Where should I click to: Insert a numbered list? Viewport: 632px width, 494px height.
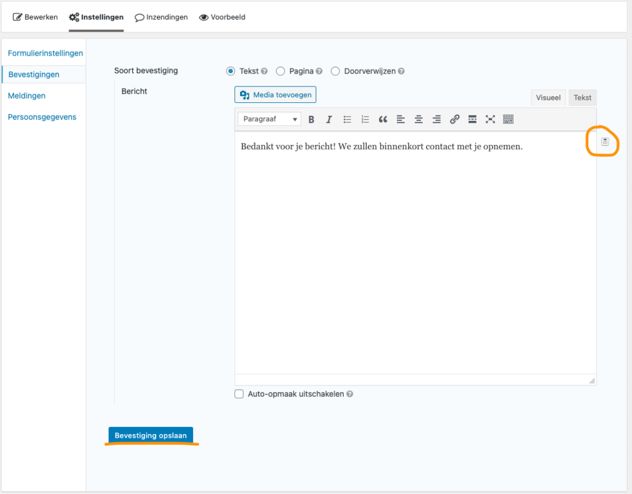365,119
